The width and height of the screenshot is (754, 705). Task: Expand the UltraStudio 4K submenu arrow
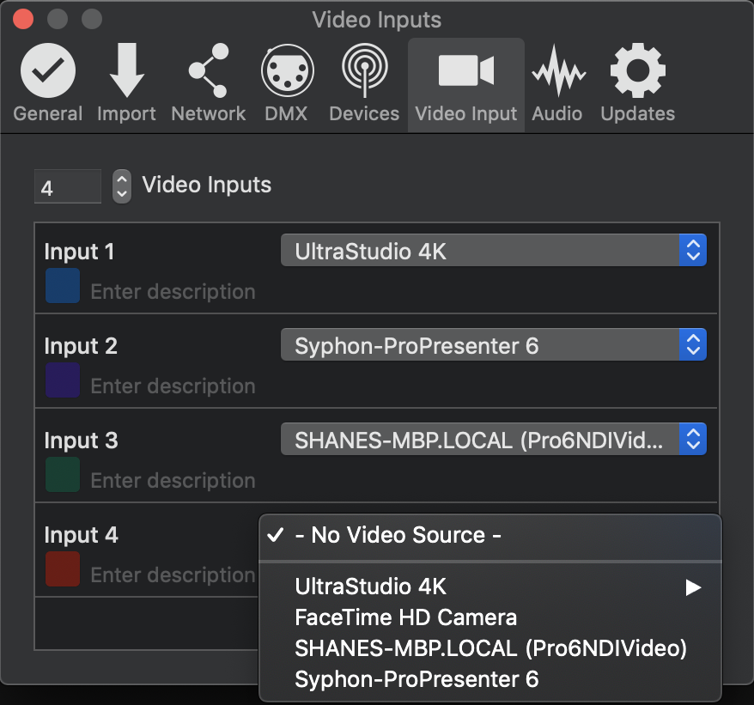click(x=693, y=586)
